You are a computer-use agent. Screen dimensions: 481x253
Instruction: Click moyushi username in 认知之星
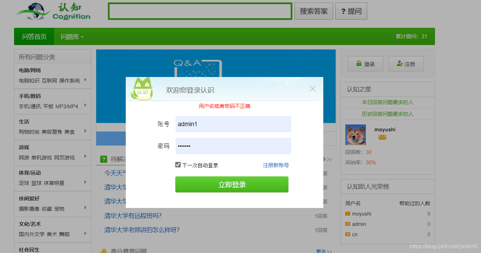click(x=385, y=130)
